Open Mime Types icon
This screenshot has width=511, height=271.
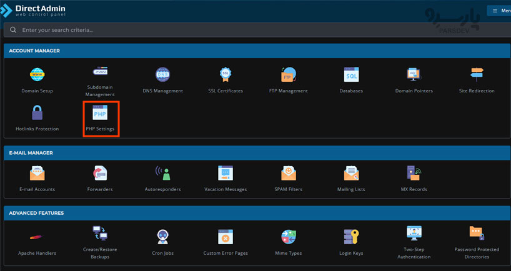pyautogui.click(x=289, y=237)
